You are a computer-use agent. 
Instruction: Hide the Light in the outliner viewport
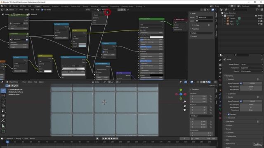click(x=259, y=21)
